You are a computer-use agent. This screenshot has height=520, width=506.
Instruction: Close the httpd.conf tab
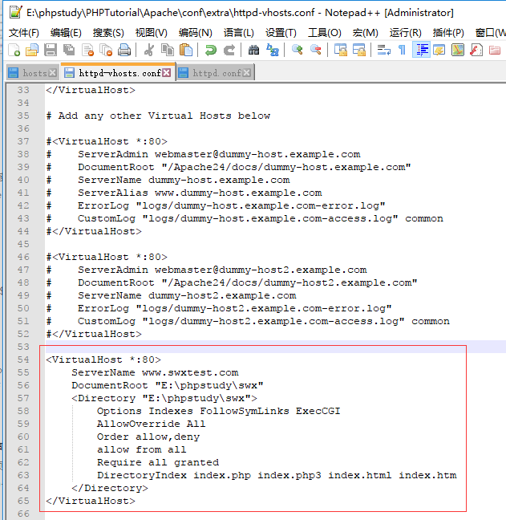246,73
